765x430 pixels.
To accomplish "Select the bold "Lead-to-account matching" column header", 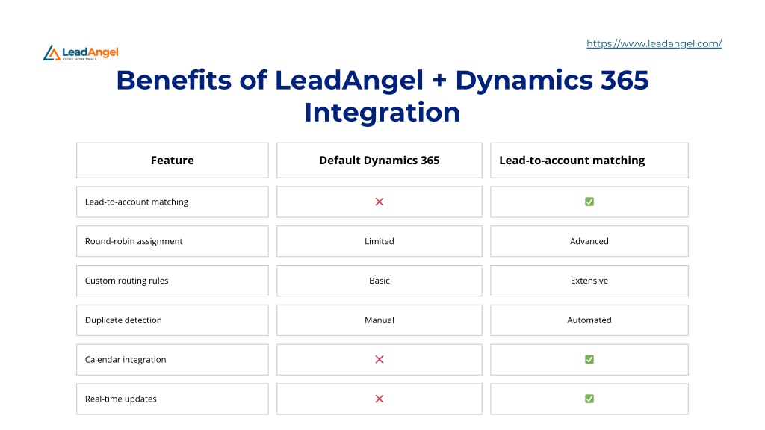I will click(589, 161).
